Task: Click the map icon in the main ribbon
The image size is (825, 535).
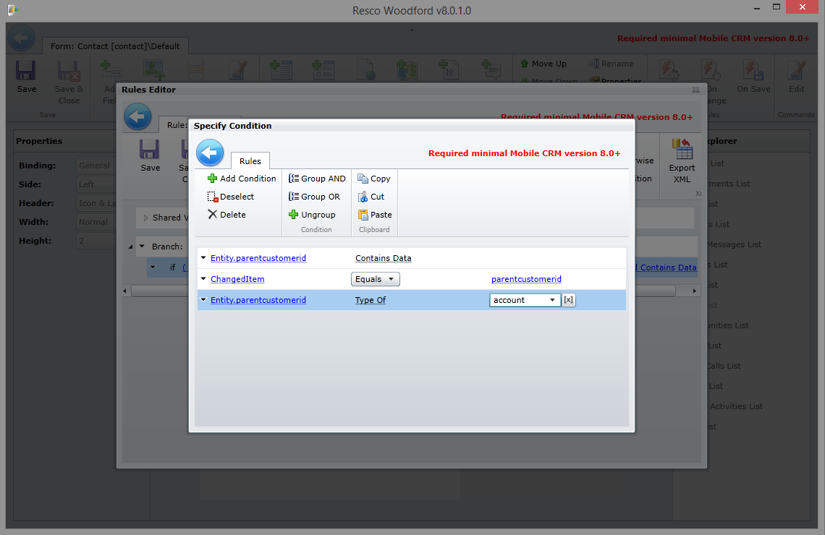Action: point(407,70)
